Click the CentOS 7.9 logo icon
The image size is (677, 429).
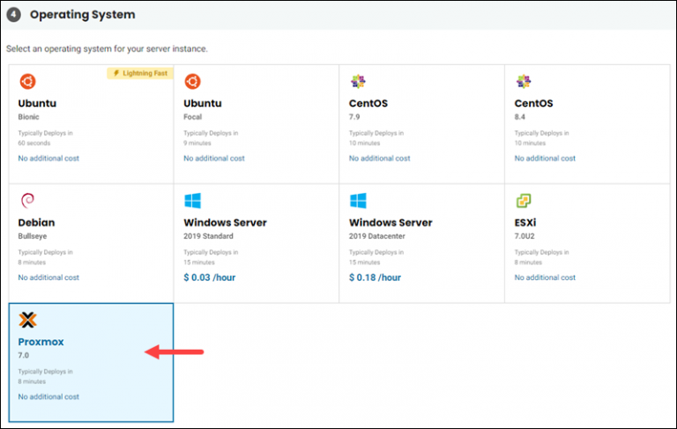tap(358, 82)
